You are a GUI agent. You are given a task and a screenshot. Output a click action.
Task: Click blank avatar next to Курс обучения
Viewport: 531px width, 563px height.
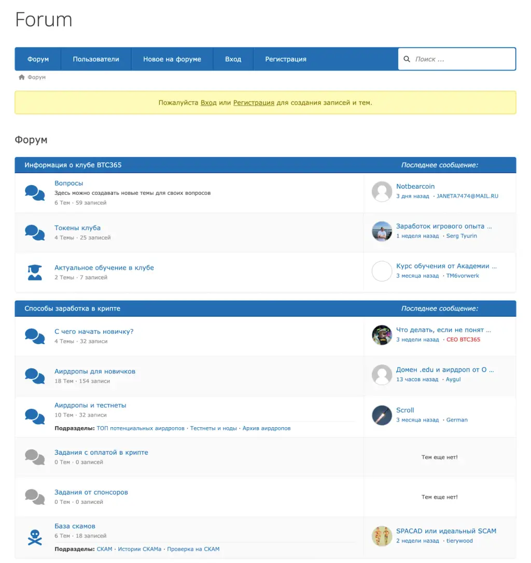tap(382, 271)
